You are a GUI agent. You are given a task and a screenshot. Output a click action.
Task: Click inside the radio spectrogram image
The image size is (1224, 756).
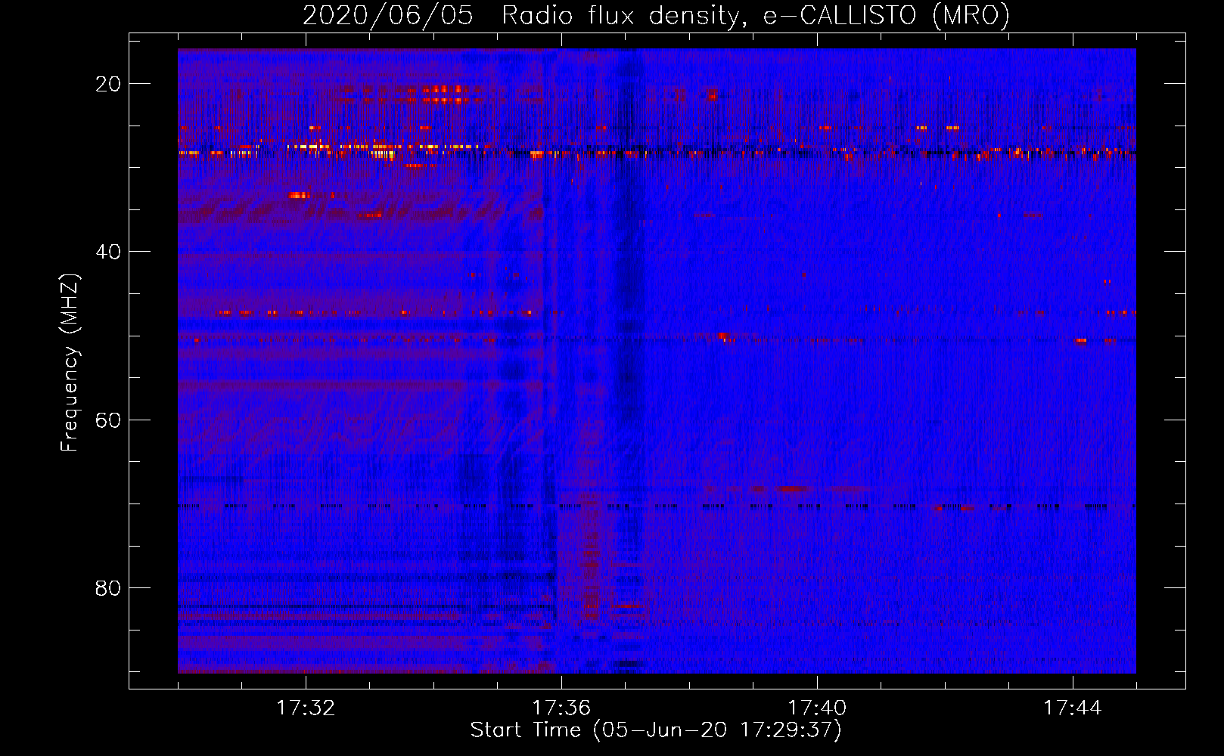click(657, 361)
